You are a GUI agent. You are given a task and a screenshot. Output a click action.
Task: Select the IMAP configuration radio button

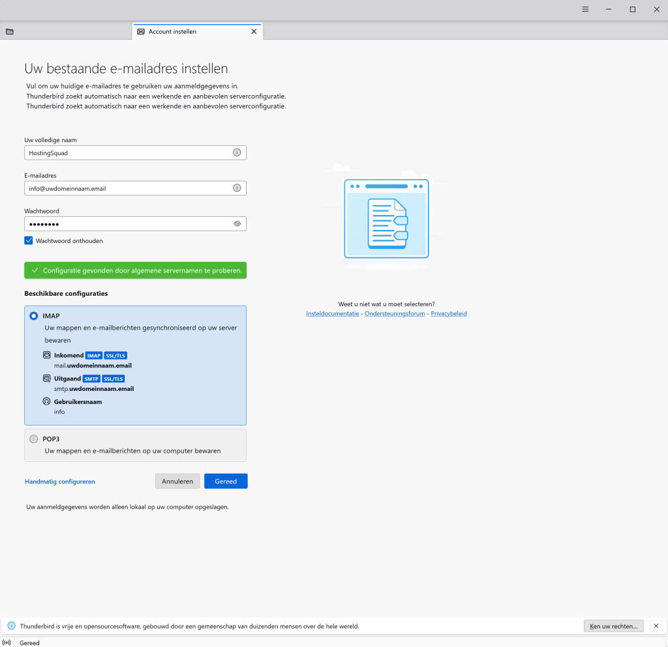tap(34, 316)
